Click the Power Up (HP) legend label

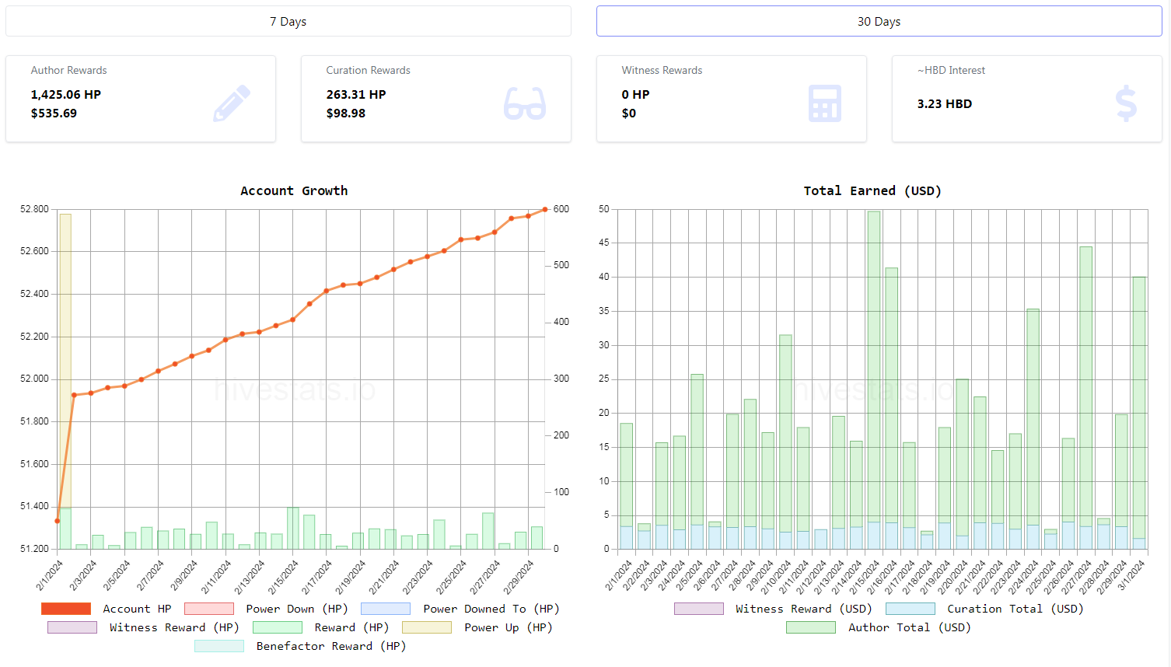pyautogui.click(x=509, y=627)
